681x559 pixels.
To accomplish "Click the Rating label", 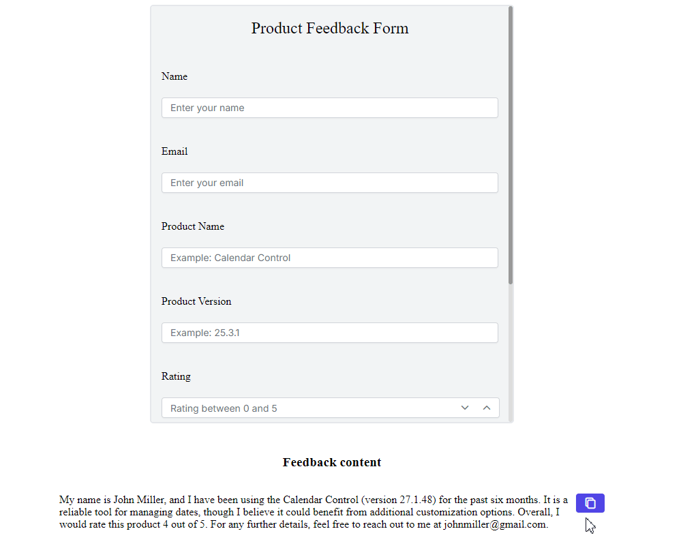I will (x=176, y=376).
